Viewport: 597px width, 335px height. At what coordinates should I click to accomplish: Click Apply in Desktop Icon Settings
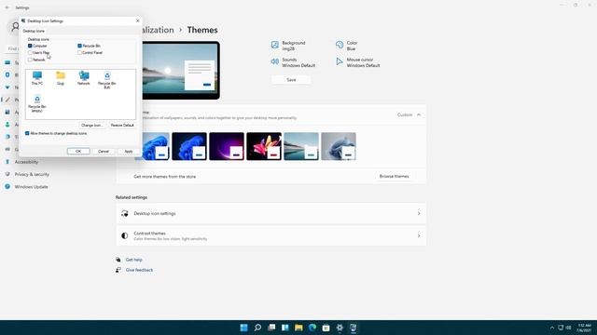pyautogui.click(x=129, y=151)
